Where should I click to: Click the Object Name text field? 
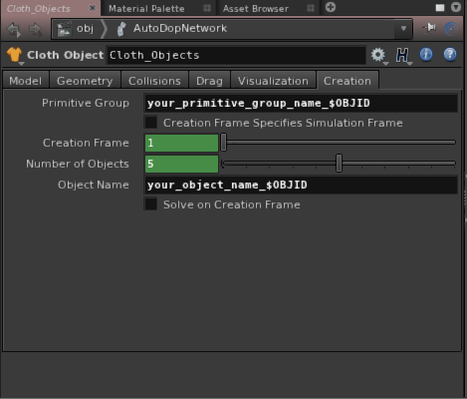(301, 185)
